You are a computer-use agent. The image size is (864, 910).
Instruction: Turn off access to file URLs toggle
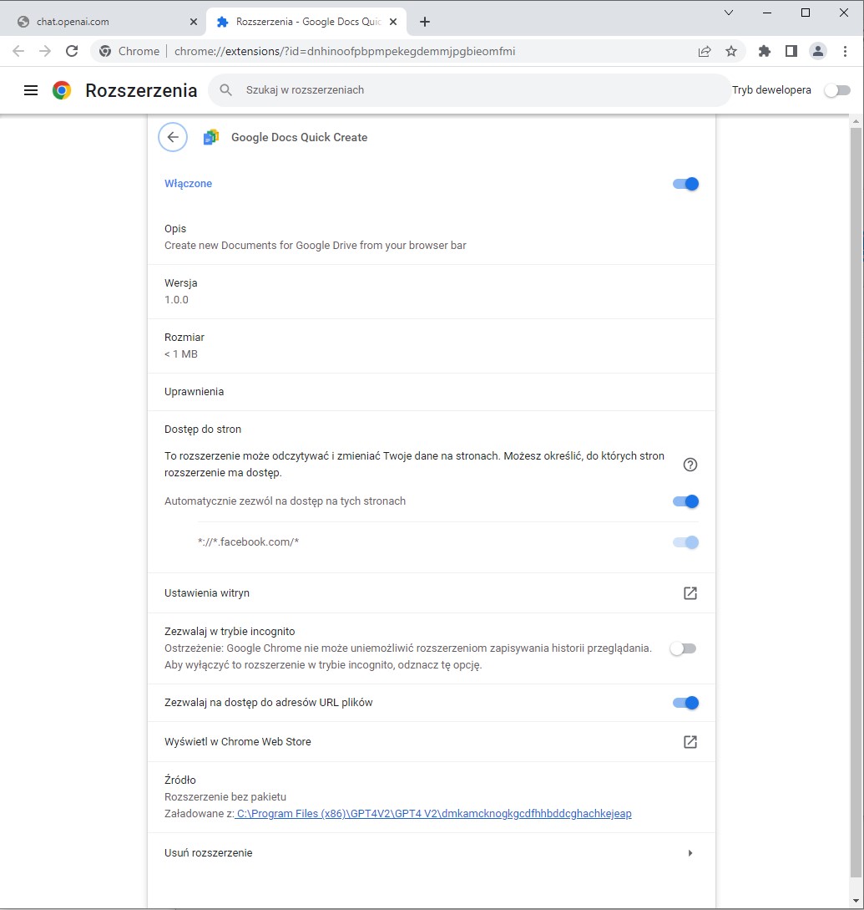click(x=685, y=703)
